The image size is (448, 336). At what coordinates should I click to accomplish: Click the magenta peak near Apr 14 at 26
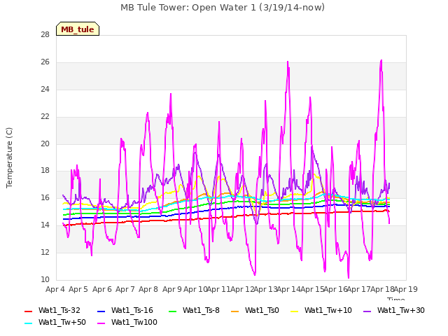pos(288,62)
